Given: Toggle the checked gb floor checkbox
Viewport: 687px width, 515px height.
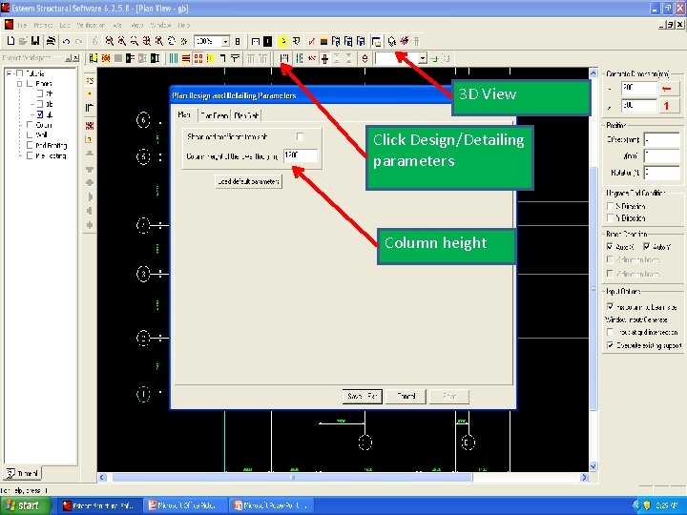Looking at the screenshot, I should point(40,114).
